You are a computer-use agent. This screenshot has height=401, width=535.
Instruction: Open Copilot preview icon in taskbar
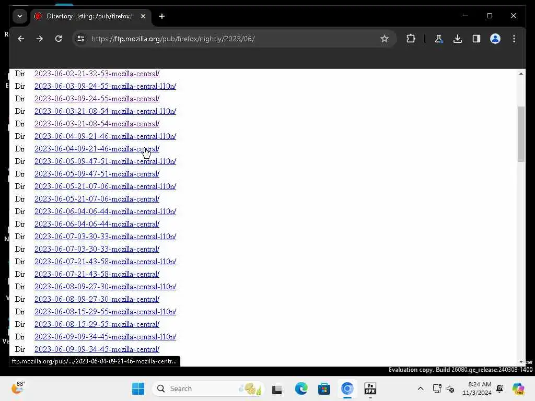(518, 388)
